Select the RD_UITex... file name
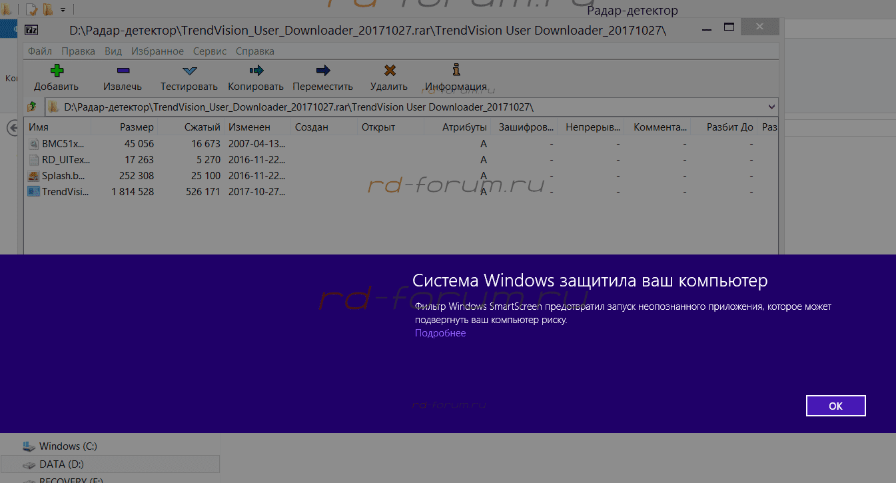 pos(65,160)
